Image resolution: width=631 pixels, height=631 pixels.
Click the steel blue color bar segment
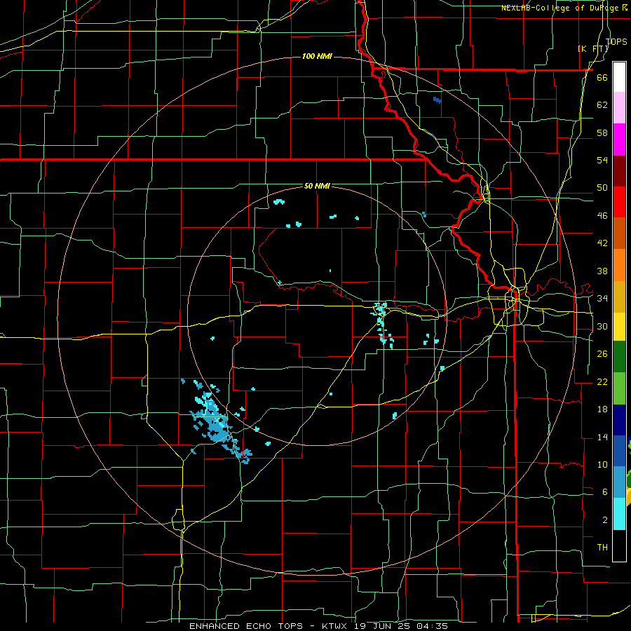[x=619, y=482]
